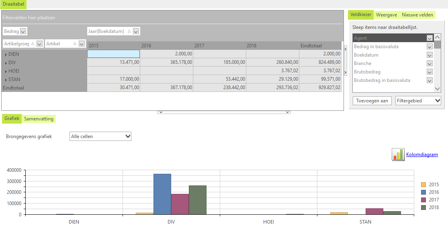448x232 pixels.
Task: Click the highlighted empty DIEN 2015 cell
Action: (113, 54)
